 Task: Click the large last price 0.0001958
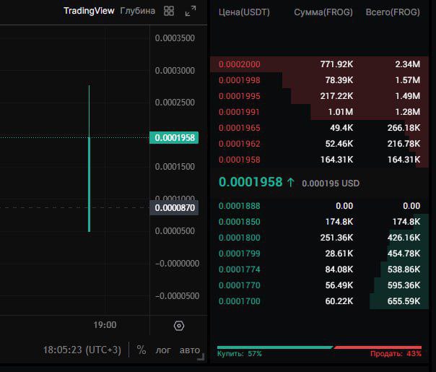pyautogui.click(x=250, y=182)
